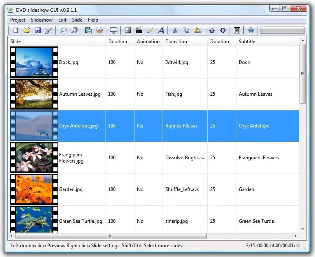Click the Open project folder icon
The height and width of the screenshot is (257, 315).
pos(27,30)
